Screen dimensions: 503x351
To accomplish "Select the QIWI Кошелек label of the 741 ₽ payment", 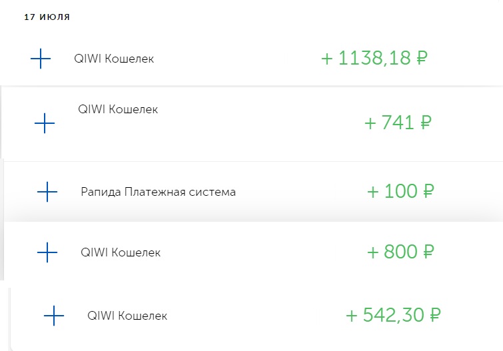I will pos(118,109).
